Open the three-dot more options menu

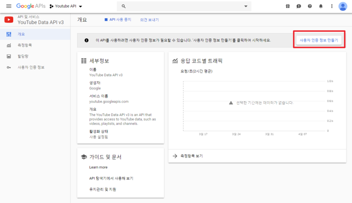click(332, 6)
